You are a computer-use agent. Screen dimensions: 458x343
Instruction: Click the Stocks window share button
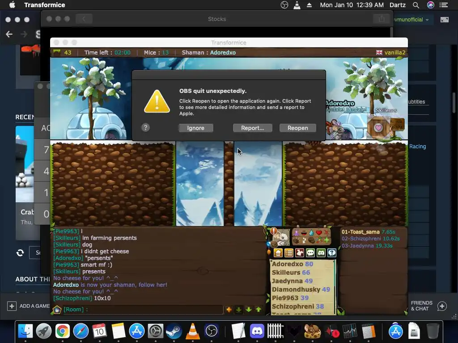coord(382,19)
